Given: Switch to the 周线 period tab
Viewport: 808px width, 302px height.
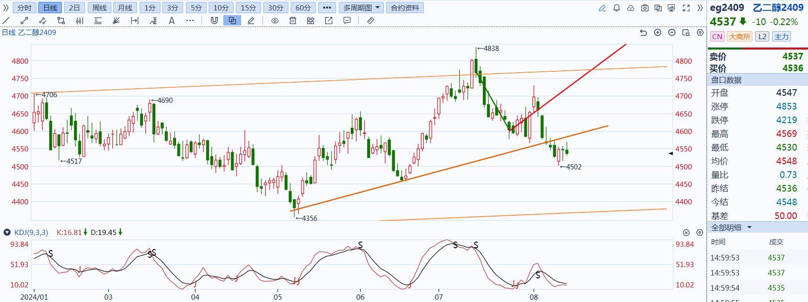Looking at the screenshot, I should (x=99, y=8).
